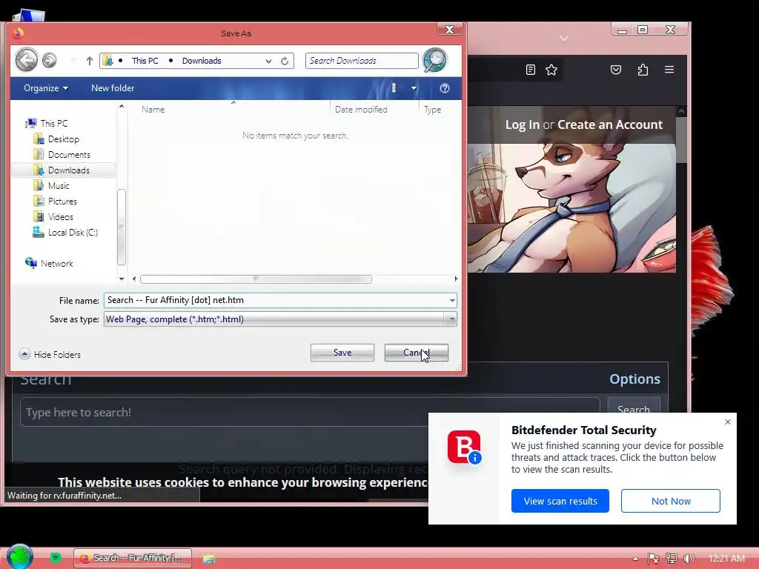
Task: Click the horizontal scrollbar in file list
Action: (x=256, y=279)
